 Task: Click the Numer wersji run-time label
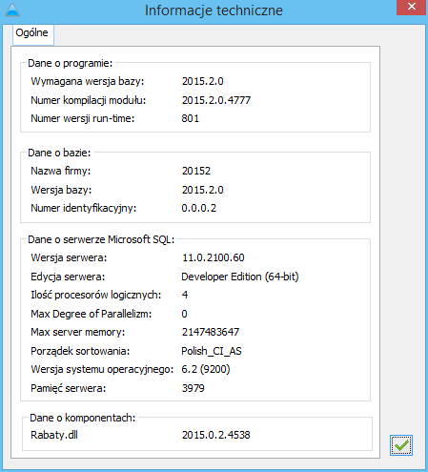point(83,118)
